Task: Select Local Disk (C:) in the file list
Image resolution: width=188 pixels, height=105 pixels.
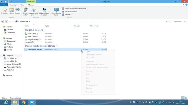Action: click(65, 34)
